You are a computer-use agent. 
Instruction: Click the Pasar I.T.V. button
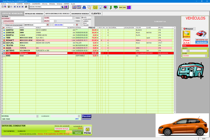coord(187,41)
